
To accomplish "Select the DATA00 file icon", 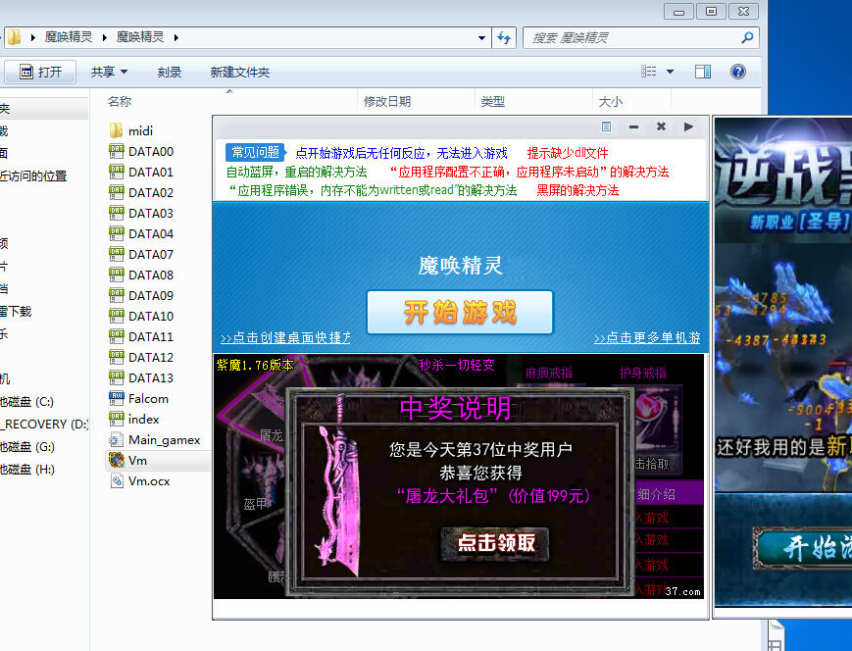I will 117,152.
